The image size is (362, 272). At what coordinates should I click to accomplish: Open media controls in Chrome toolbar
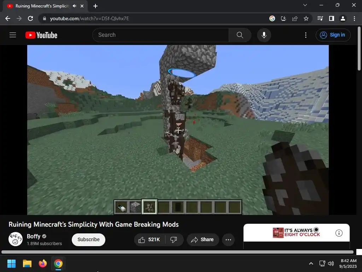320,18
